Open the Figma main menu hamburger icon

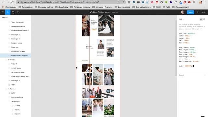tap(3, 12)
